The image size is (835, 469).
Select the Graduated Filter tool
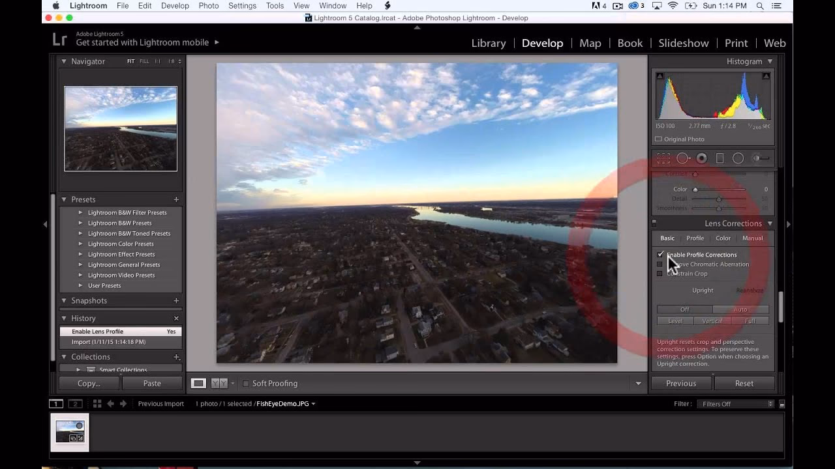click(x=720, y=158)
